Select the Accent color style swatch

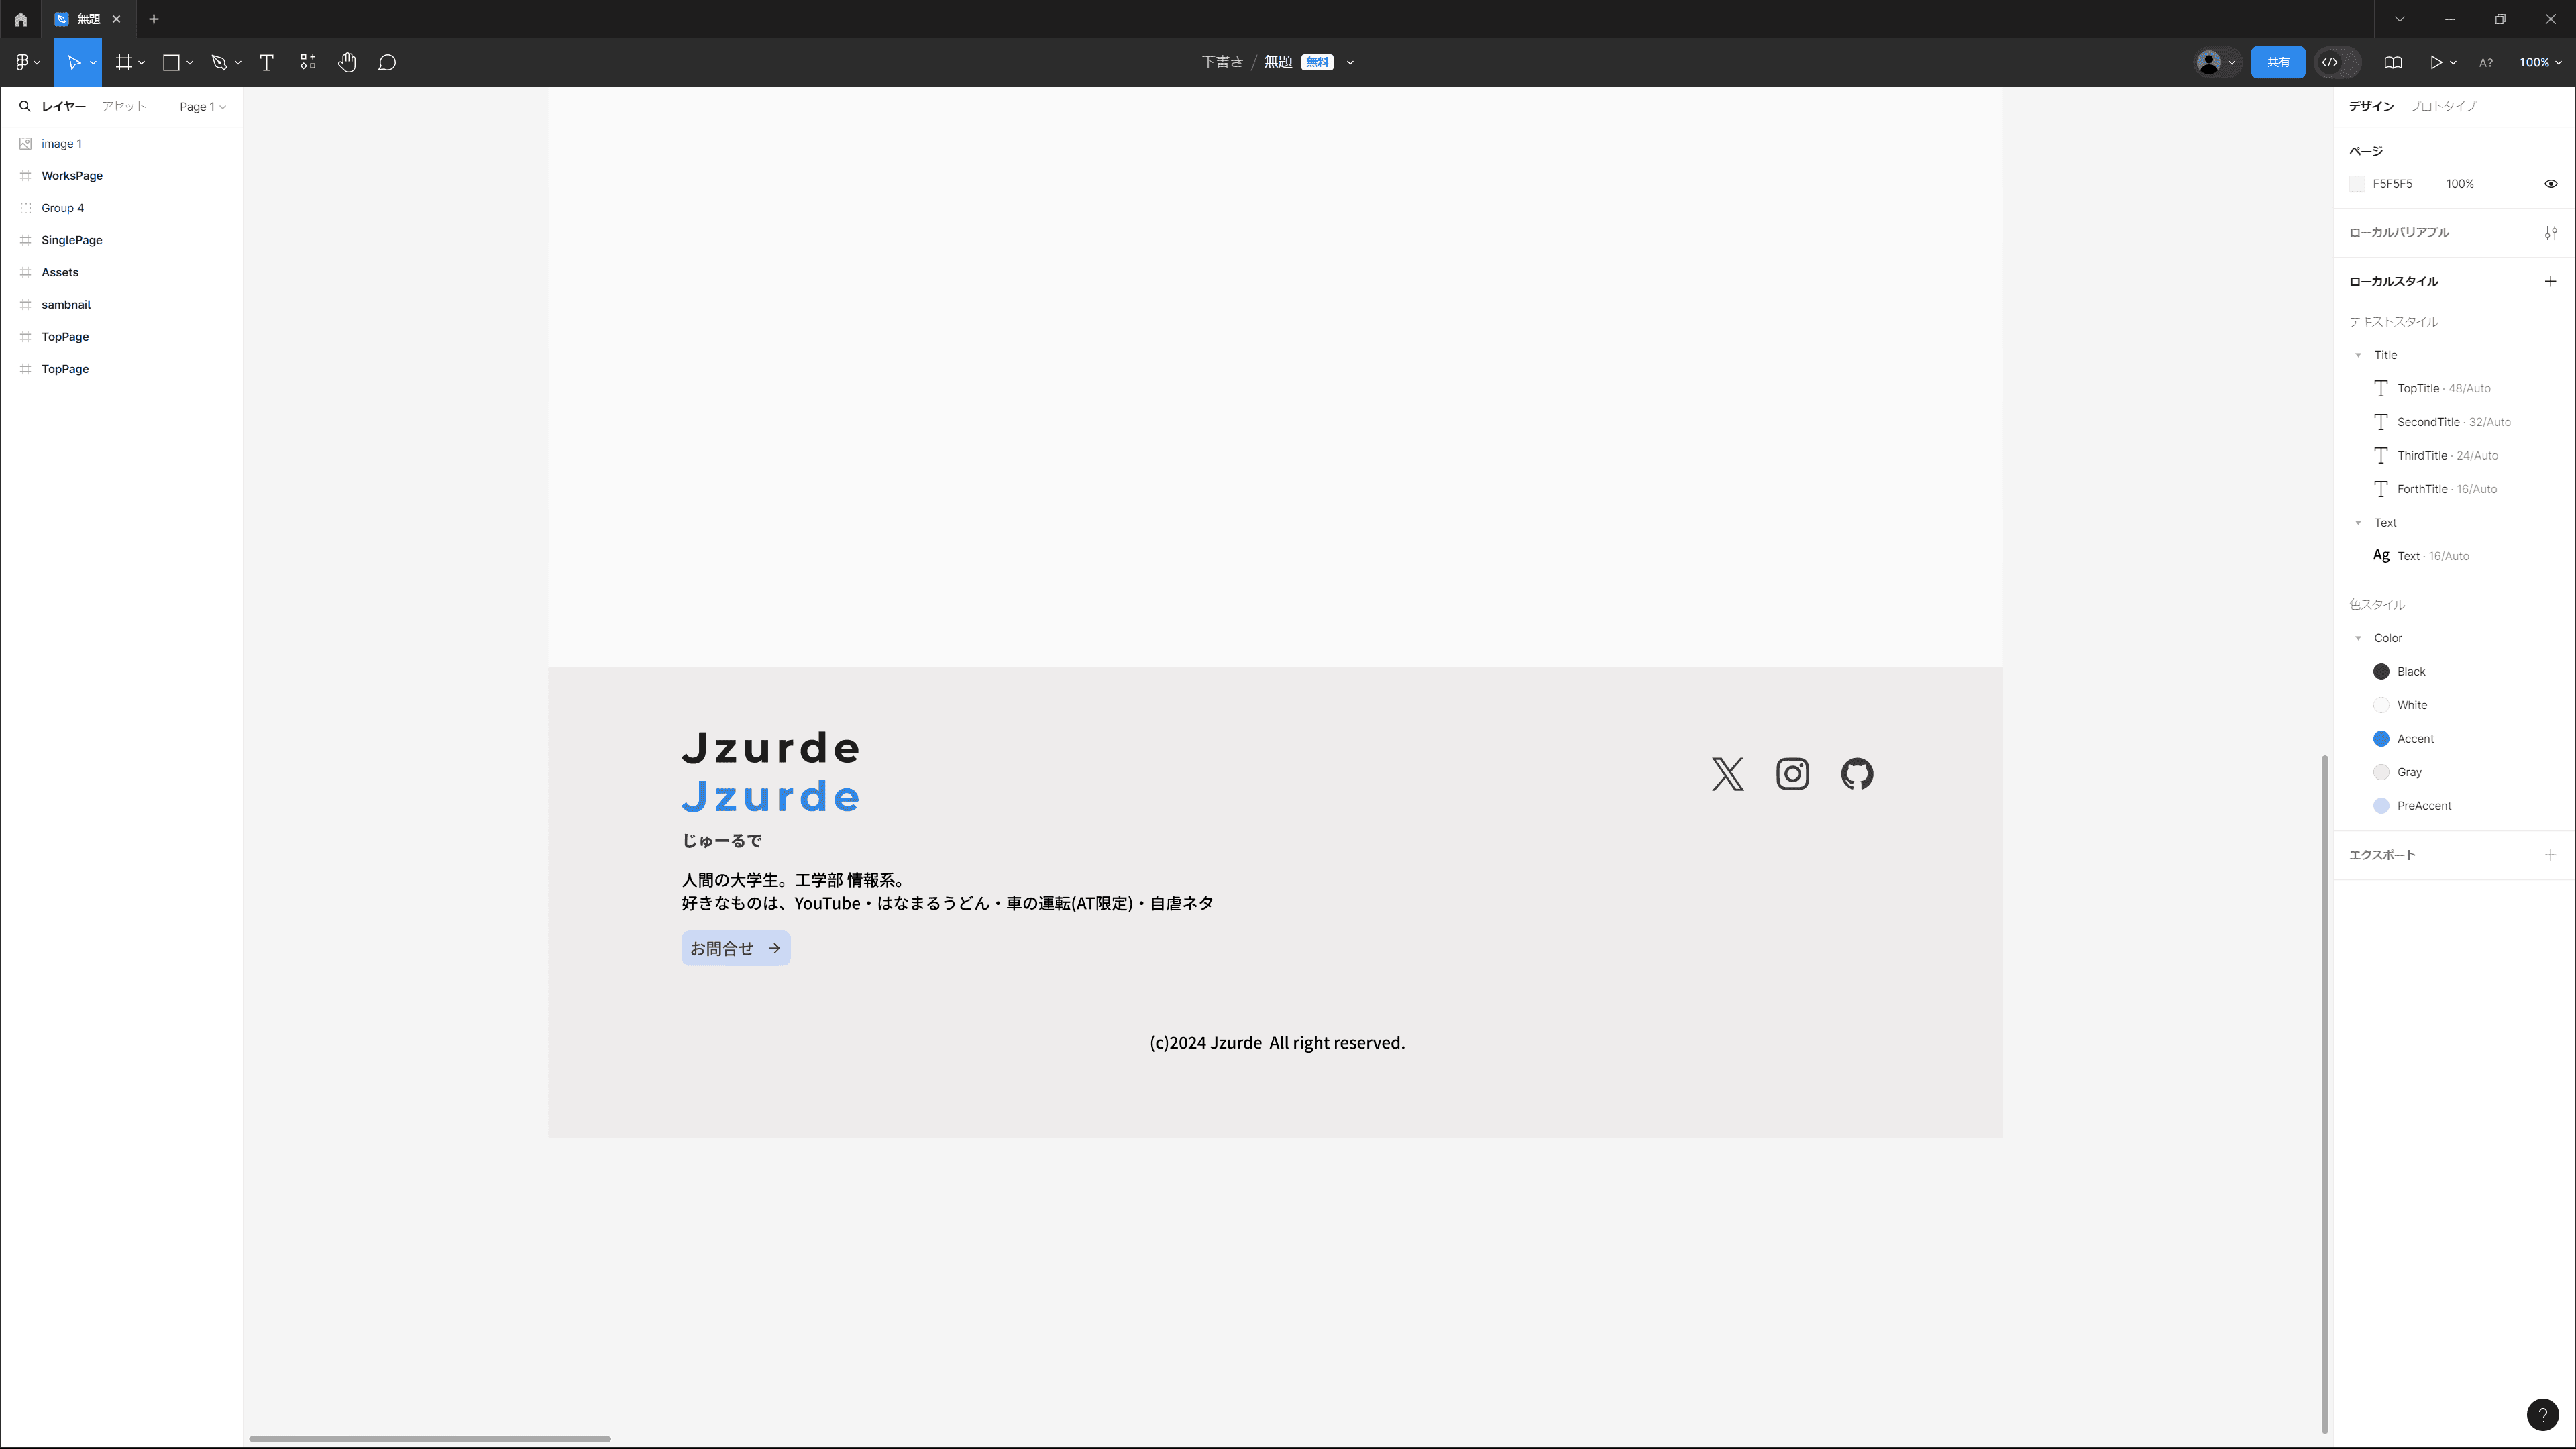click(2381, 739)
